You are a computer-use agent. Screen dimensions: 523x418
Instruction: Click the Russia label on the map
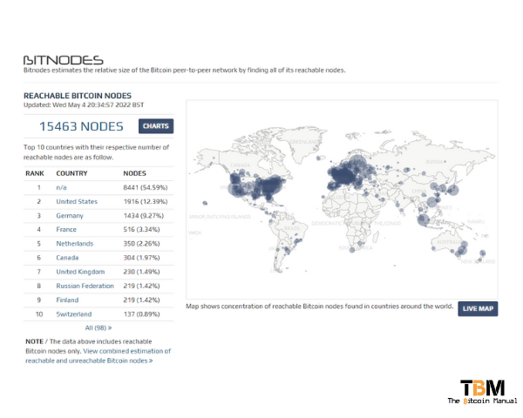tap(434, 162)
